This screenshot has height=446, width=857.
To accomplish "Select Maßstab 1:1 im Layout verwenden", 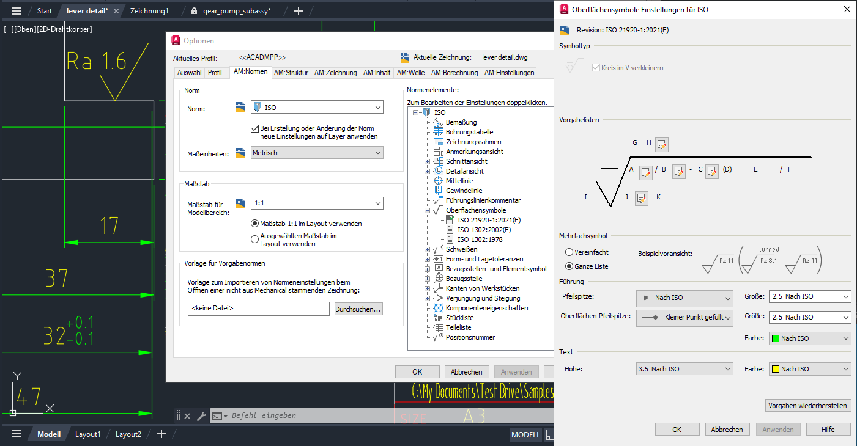I will (x=255, y=224).
